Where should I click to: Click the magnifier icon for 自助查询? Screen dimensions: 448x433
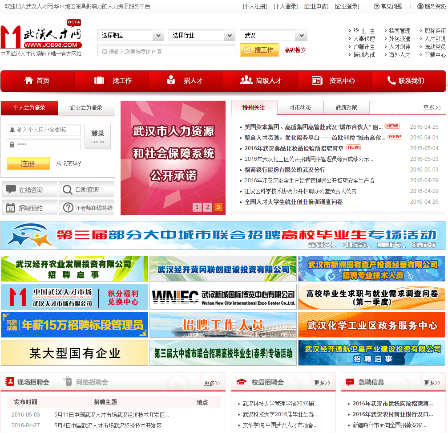(x=68, y=190)
